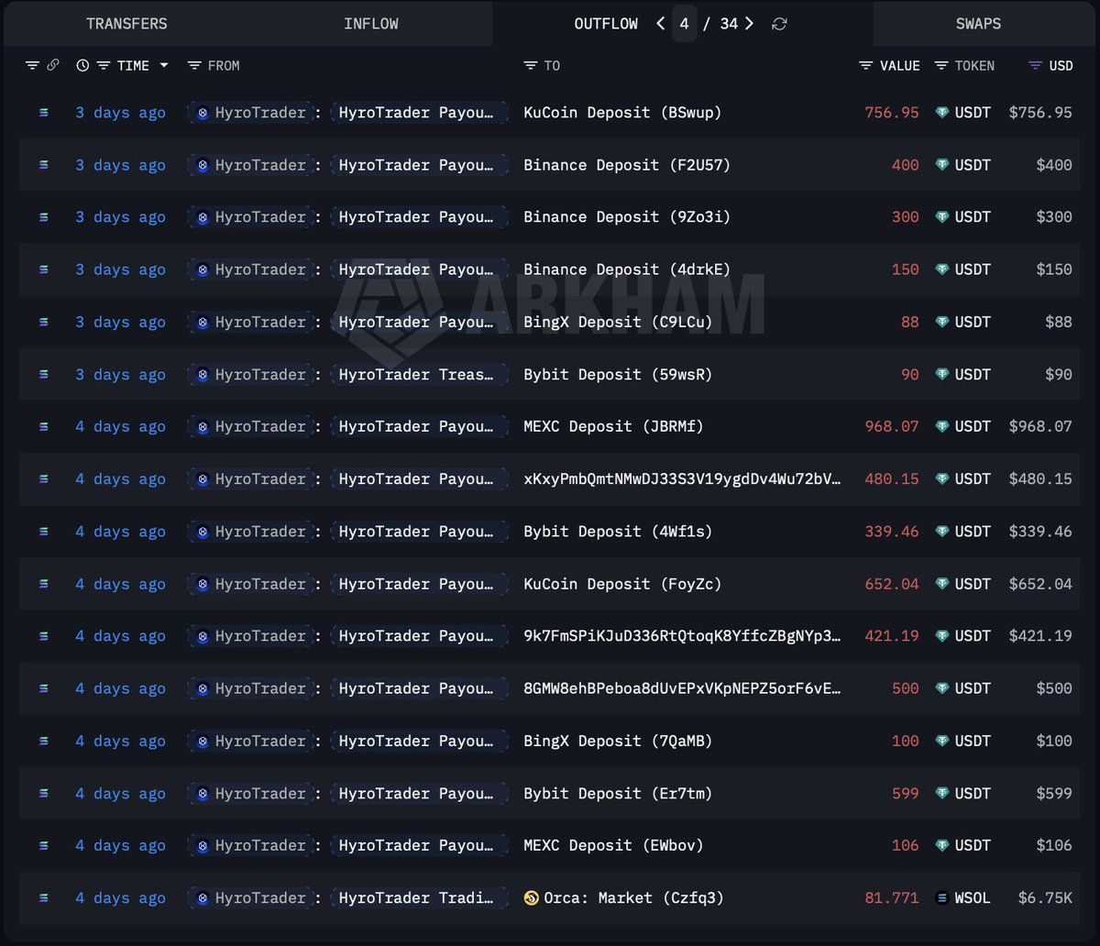Click USDT token icon in the 756.95 row
This screenshot has width=1100, height=946.
coord(942,113)
